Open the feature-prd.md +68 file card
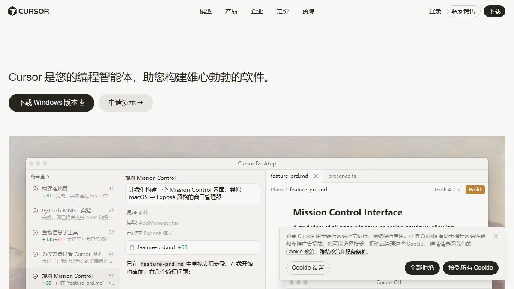The image size is (514, 289). pos(192,247)
